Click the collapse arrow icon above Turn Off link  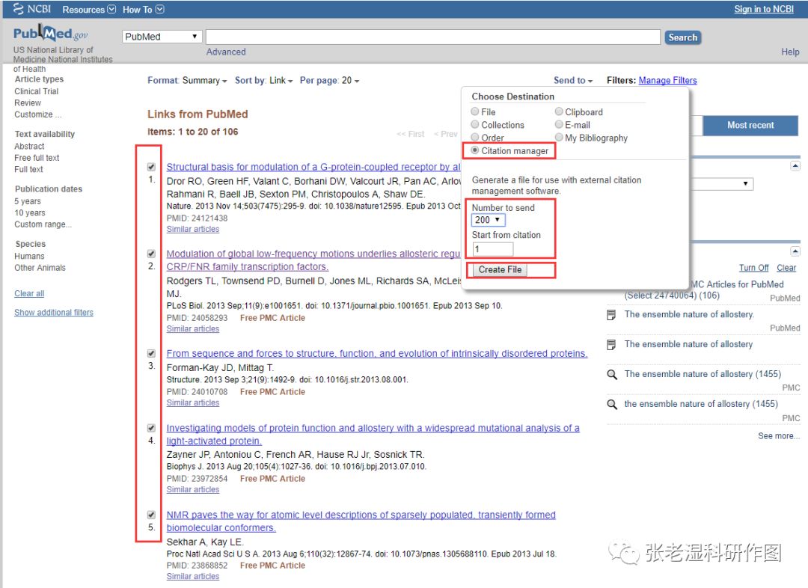click(795, 251)
